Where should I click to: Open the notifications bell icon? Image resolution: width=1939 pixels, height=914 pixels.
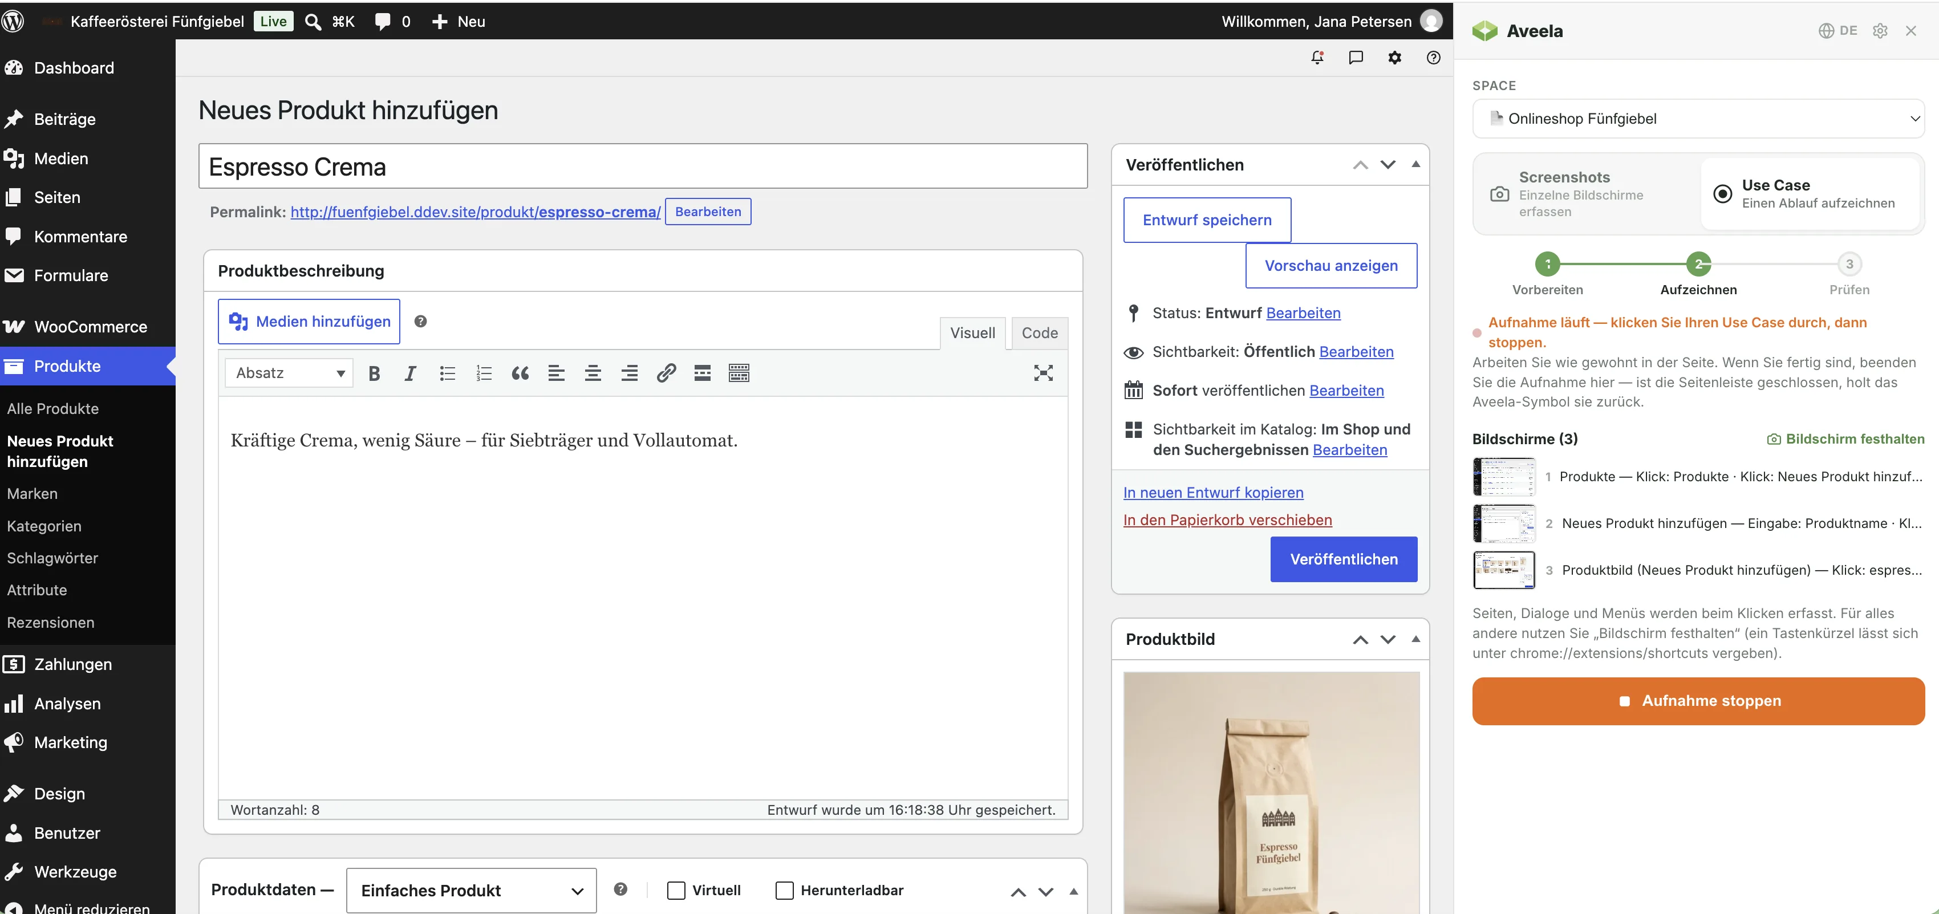click(x=1317, y=58)
